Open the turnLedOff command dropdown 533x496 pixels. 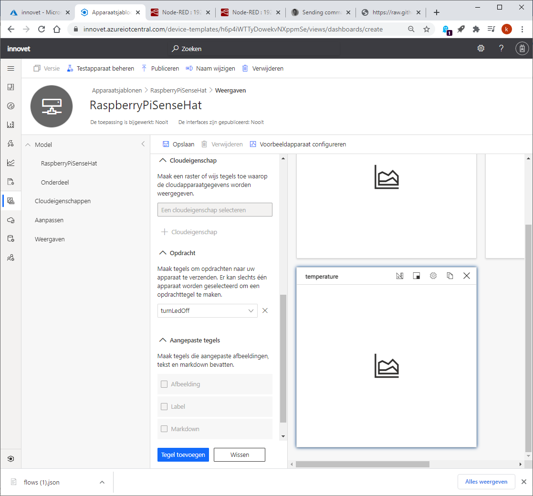coord(208,310)
